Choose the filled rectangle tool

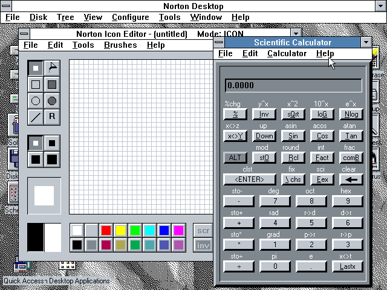coord(52,85)
